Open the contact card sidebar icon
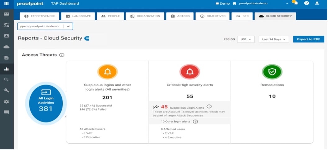The height and width of the screenshot is (150, 328). [7, 36]
